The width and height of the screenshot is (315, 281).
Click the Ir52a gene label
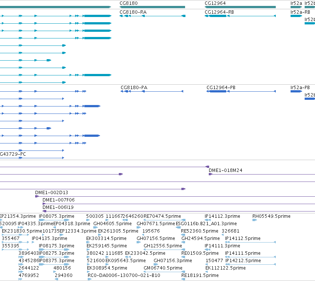[296, 3]
